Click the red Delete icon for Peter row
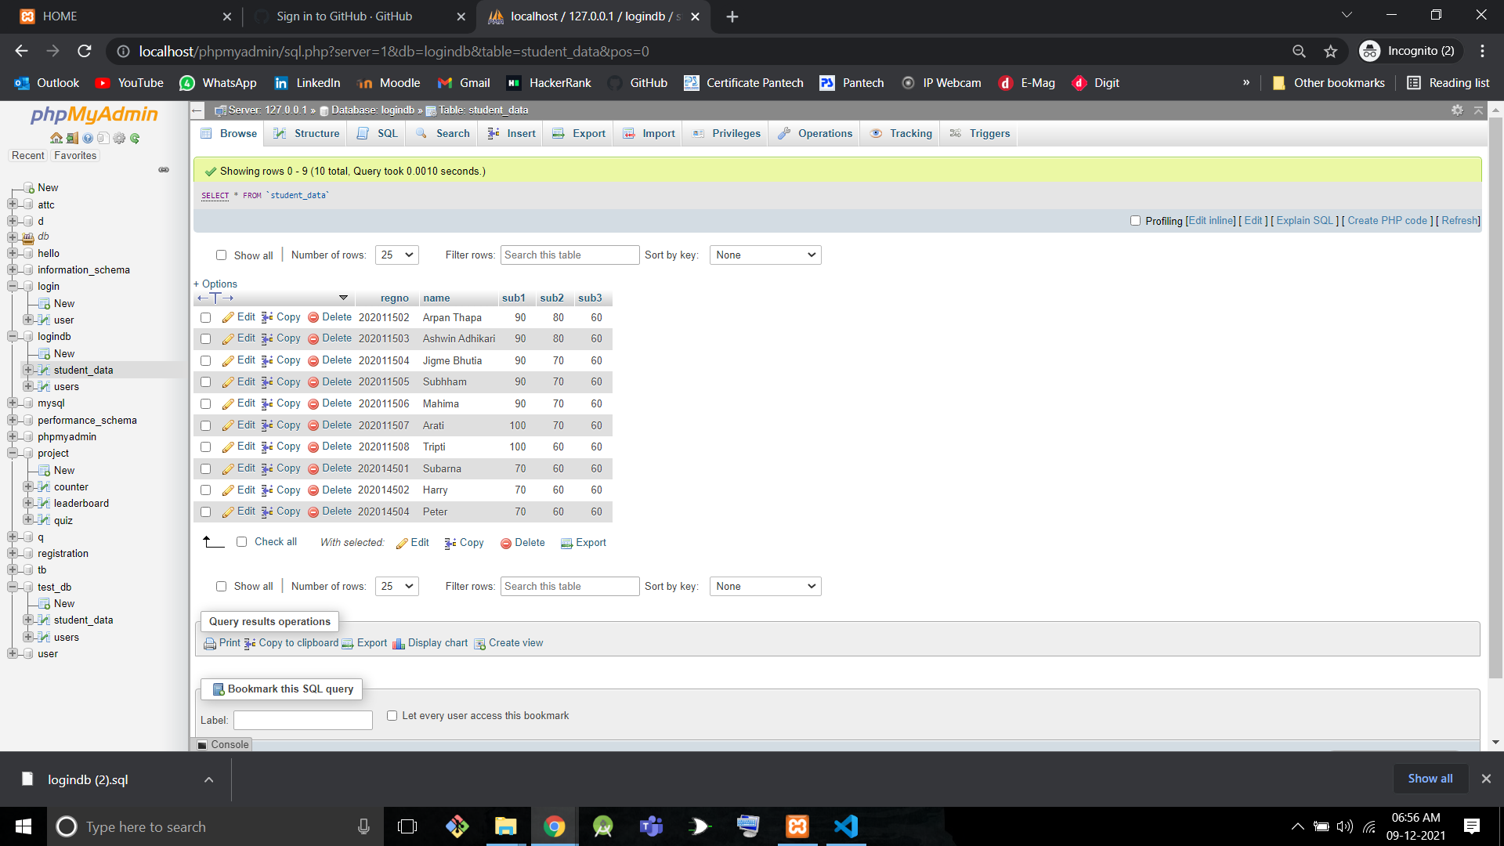Image resolution: width=1504 pixels, height=846 pixels. (313, 512)
